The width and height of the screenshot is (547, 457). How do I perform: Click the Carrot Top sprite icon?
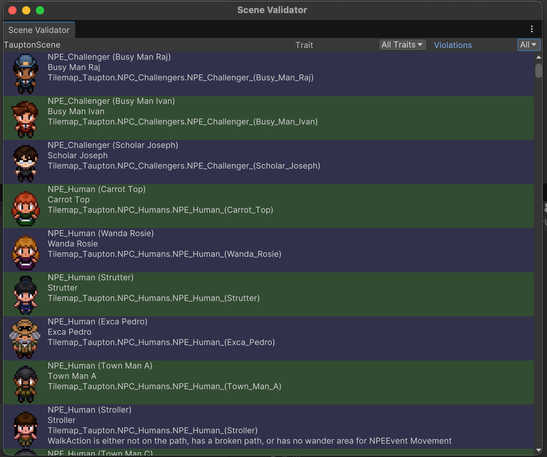(x=25, y=208)
